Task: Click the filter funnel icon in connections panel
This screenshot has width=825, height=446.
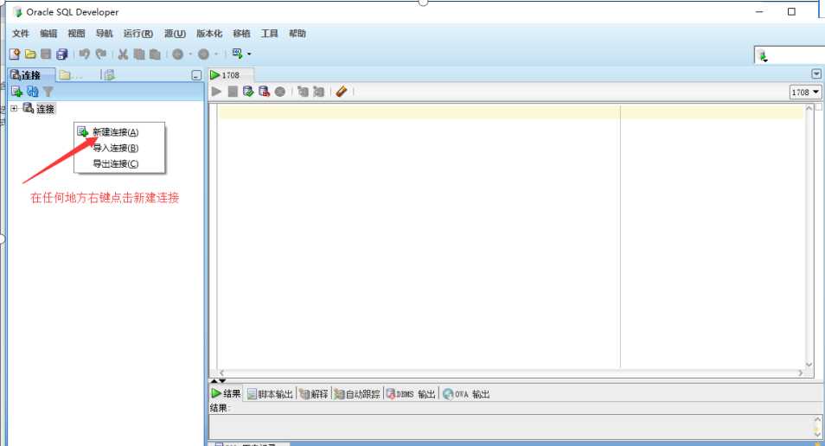Action: pos(48,92)
